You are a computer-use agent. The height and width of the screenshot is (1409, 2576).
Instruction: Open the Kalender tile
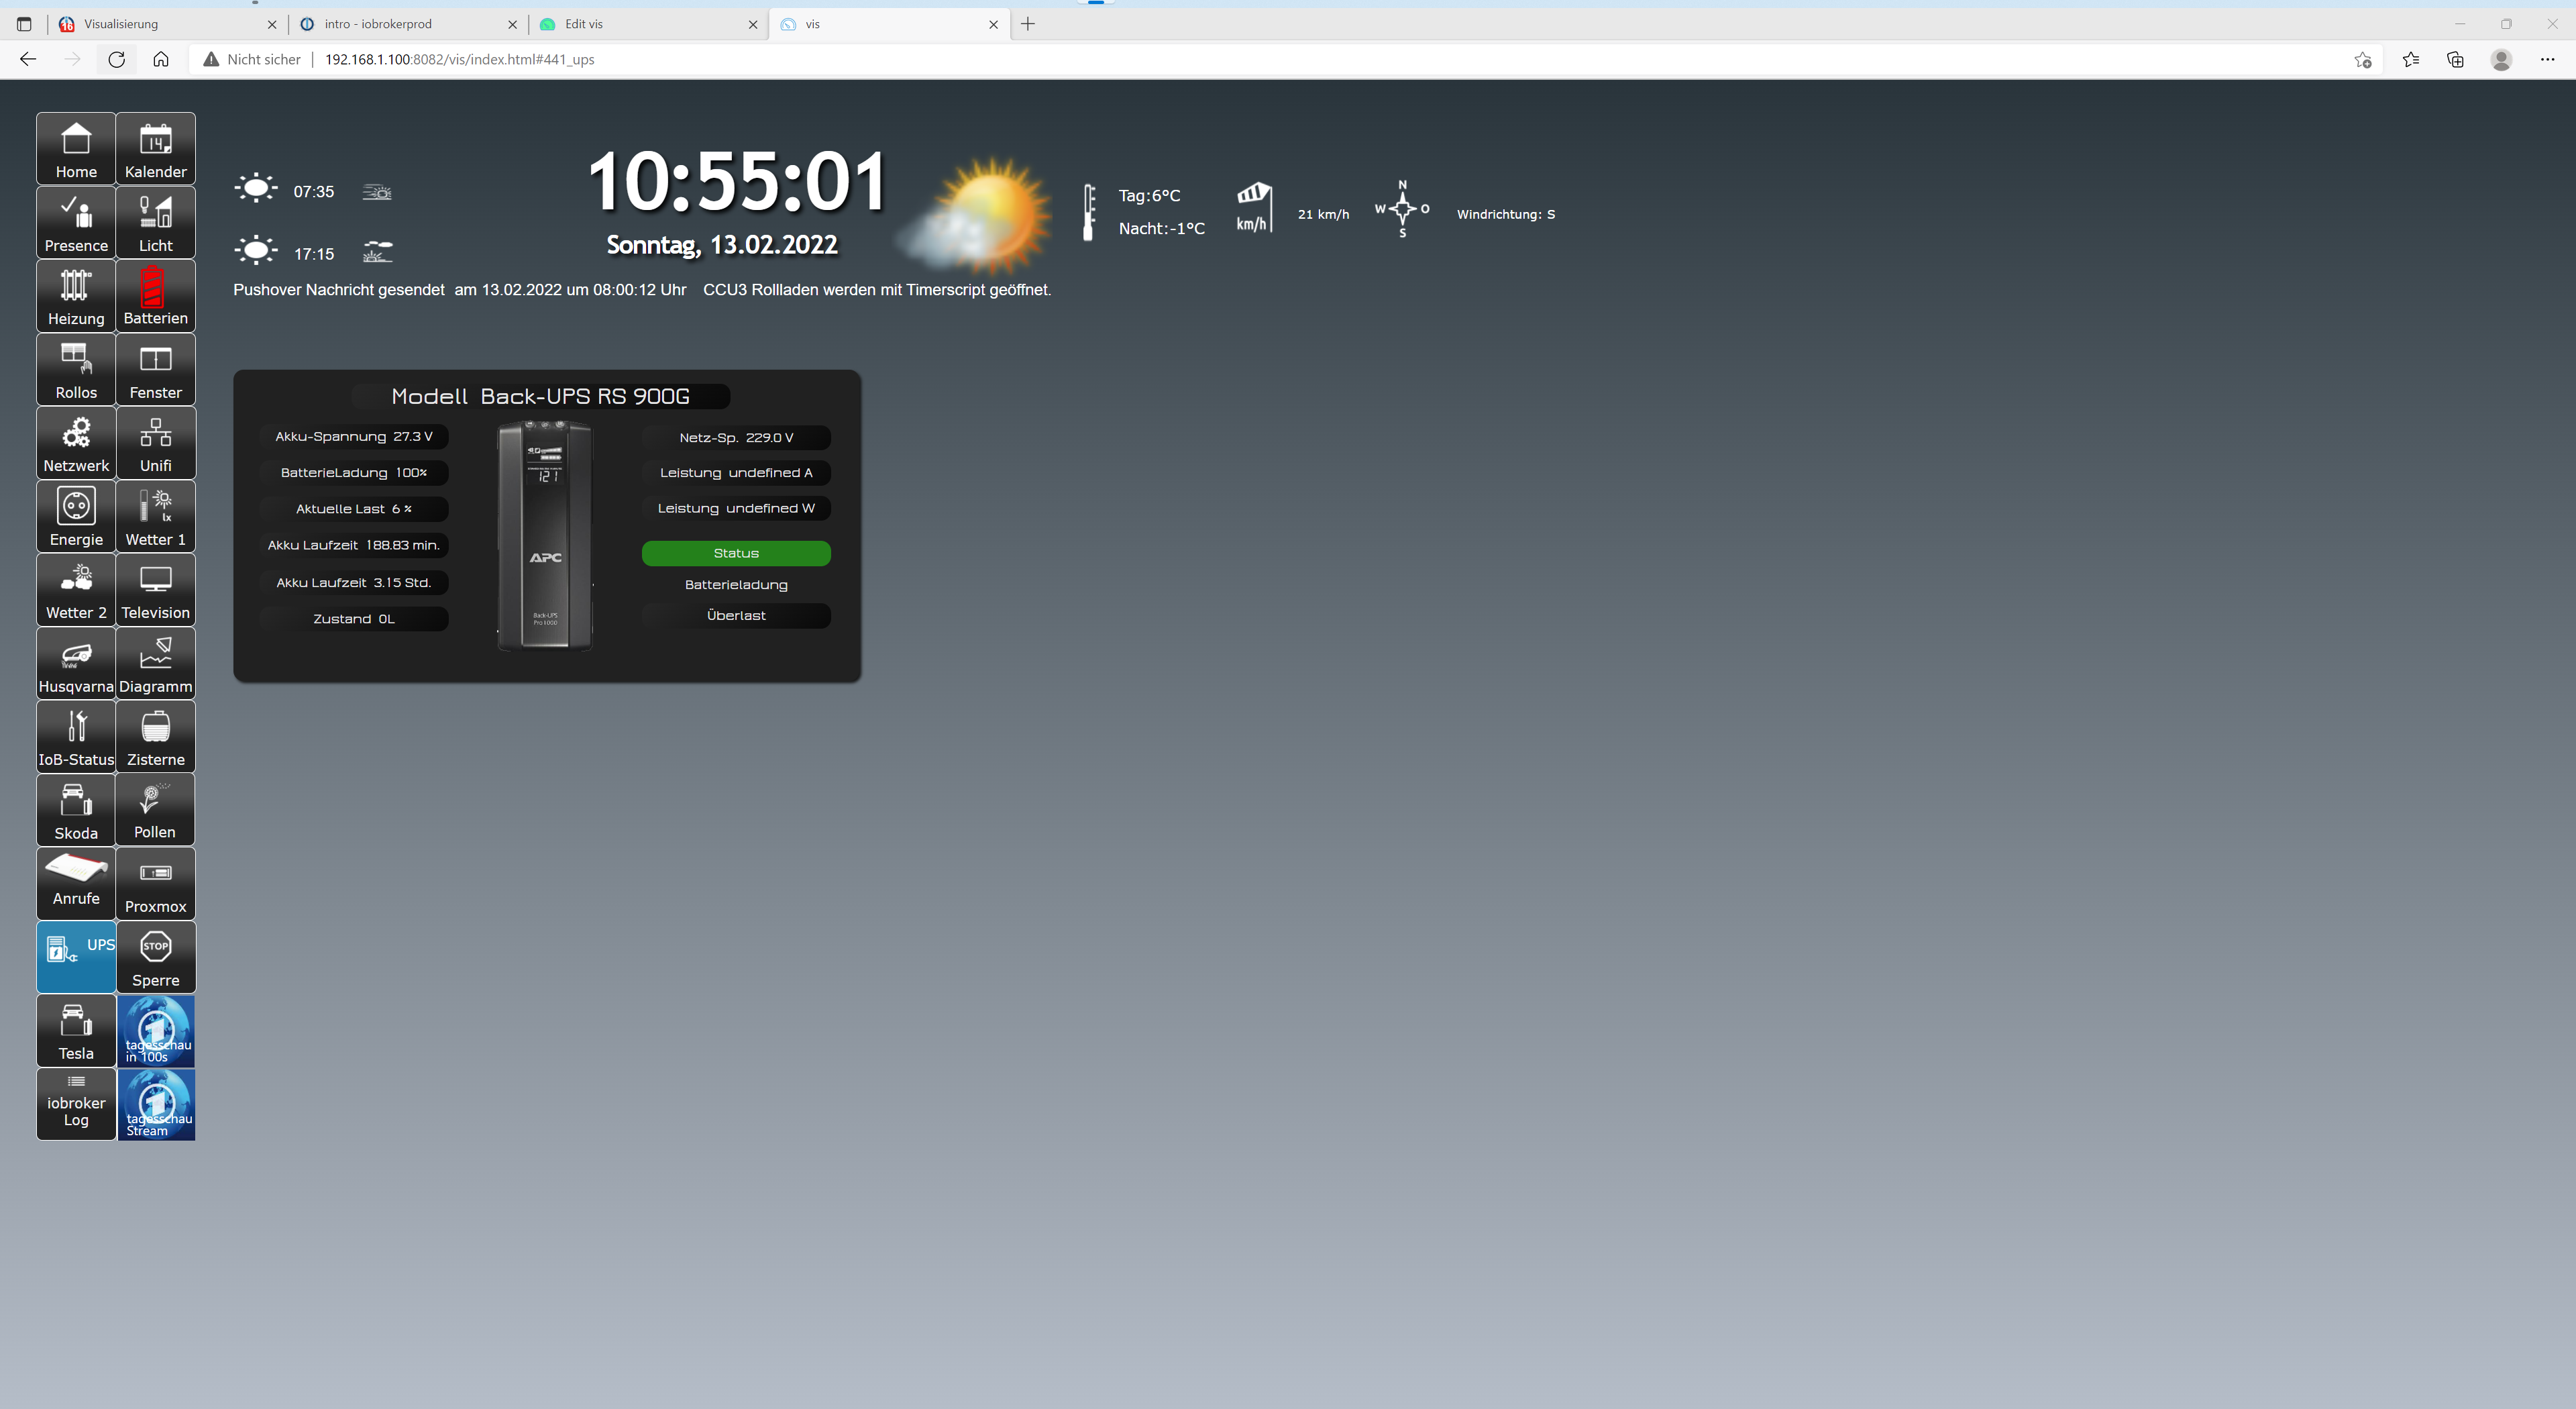click(x=155, y=148)
